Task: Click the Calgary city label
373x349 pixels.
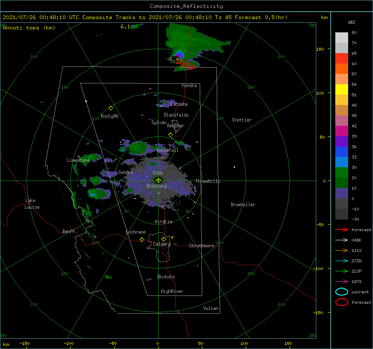Action: pyautogui.click(x=162, y=244)
